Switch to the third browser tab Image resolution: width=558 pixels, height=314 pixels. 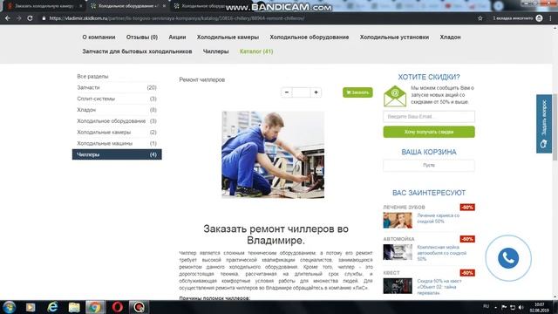(x=203, y=6)
